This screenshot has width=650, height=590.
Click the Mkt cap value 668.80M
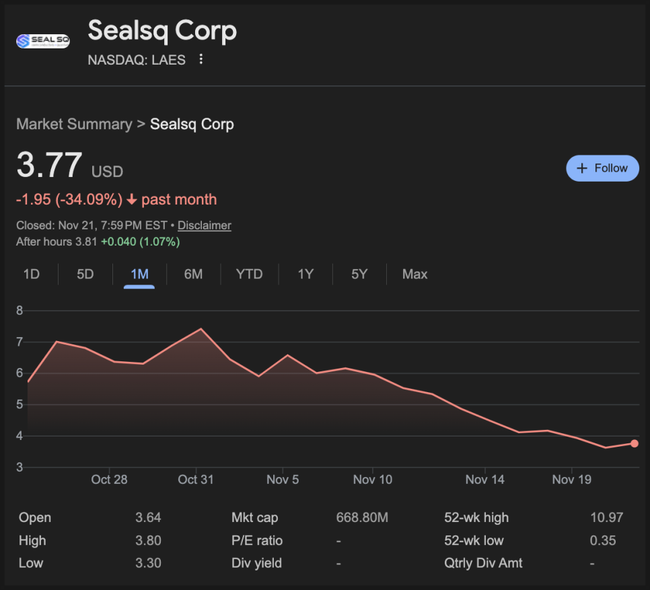[362, 518]
